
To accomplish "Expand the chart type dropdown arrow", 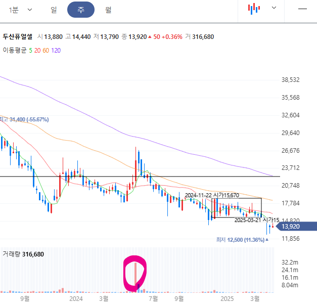I will pos(274,8).
